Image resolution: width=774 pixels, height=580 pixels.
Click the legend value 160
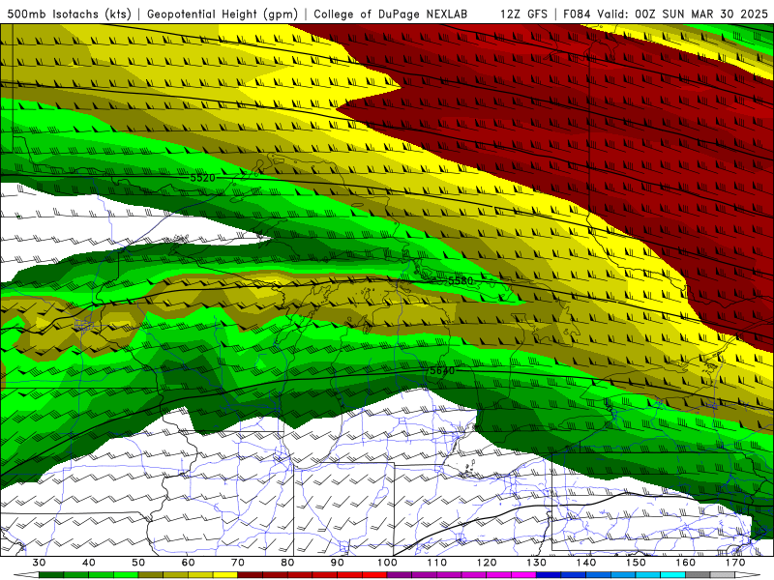tap(686, 563)
